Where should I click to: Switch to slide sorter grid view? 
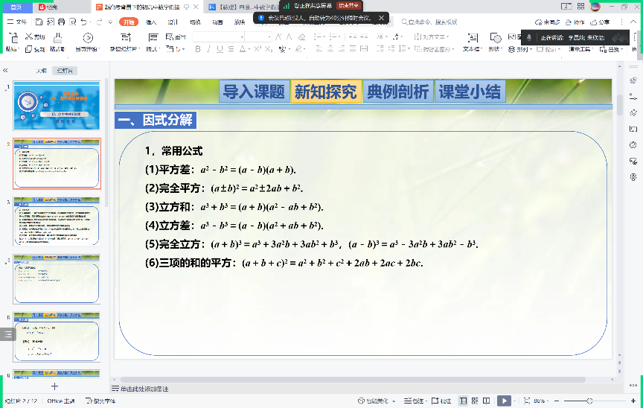point(476,401)
